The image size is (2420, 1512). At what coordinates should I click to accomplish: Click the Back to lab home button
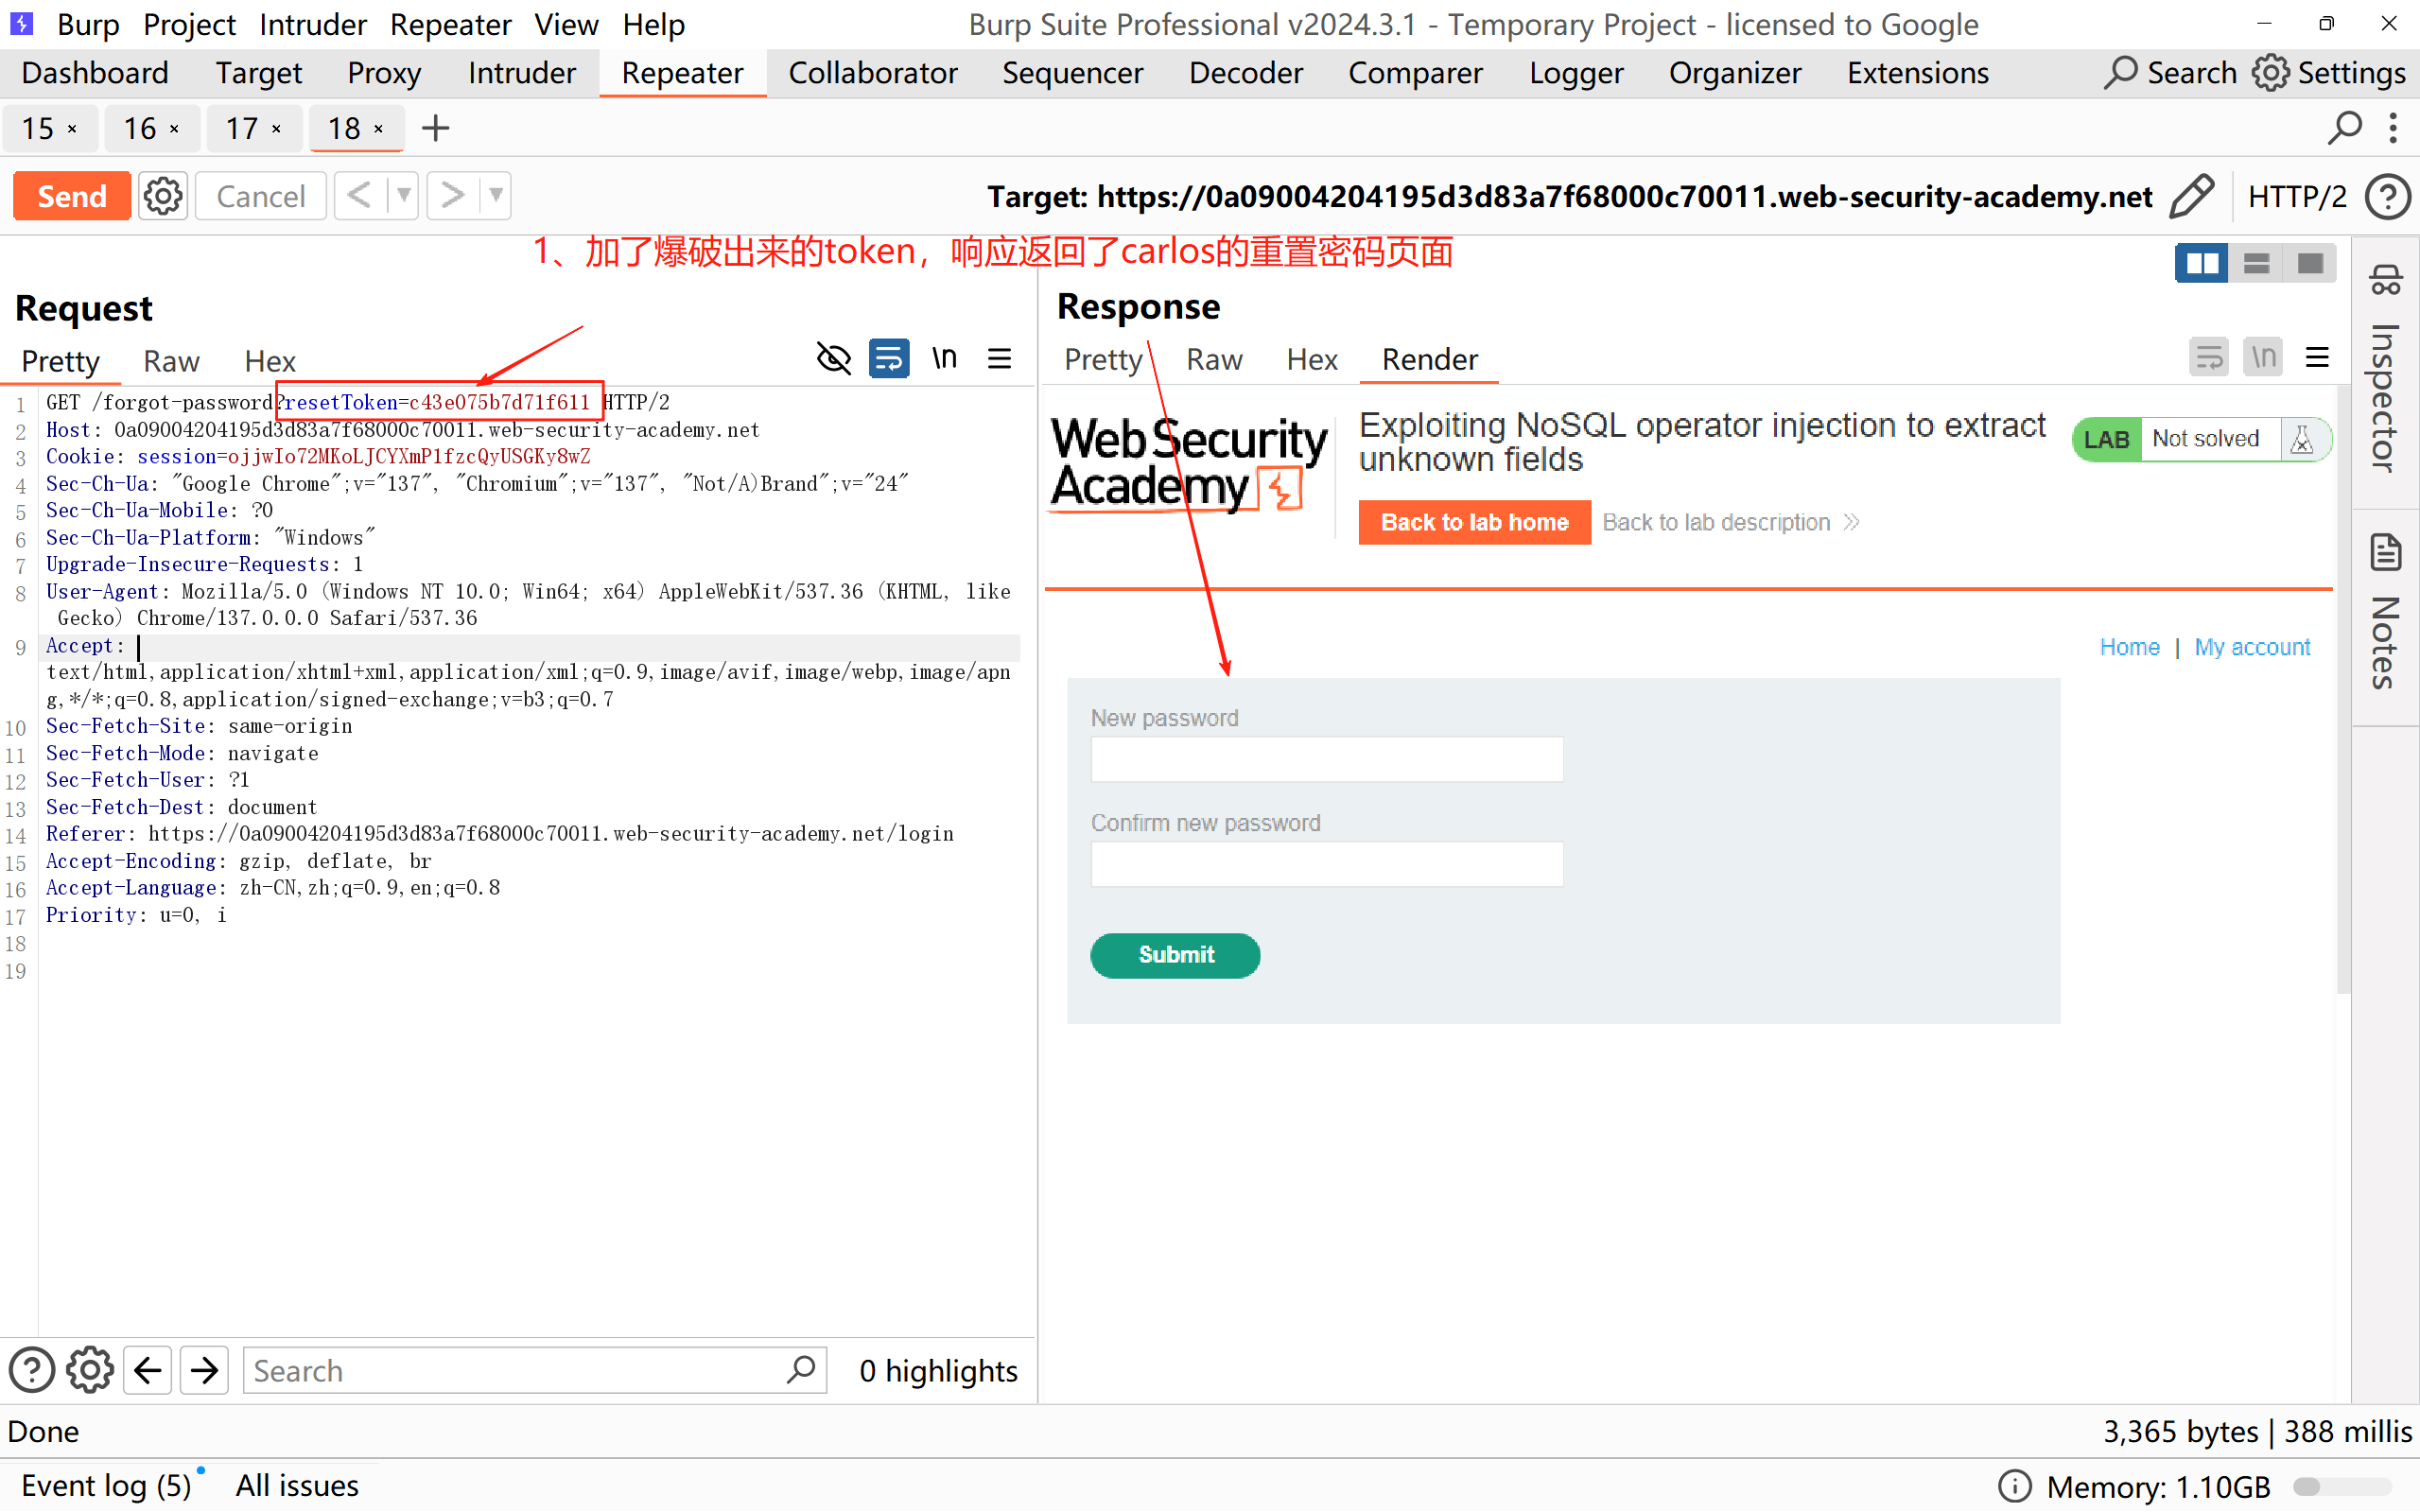coord(1473,522)
